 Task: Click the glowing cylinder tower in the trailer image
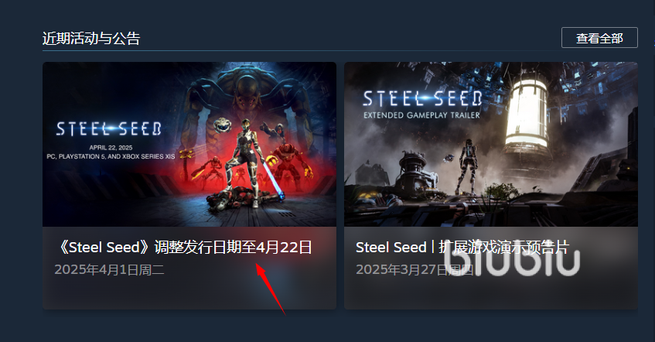pos(527,115)
